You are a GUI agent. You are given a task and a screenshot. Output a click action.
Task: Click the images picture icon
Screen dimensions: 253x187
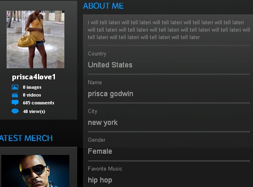[15, 87]
